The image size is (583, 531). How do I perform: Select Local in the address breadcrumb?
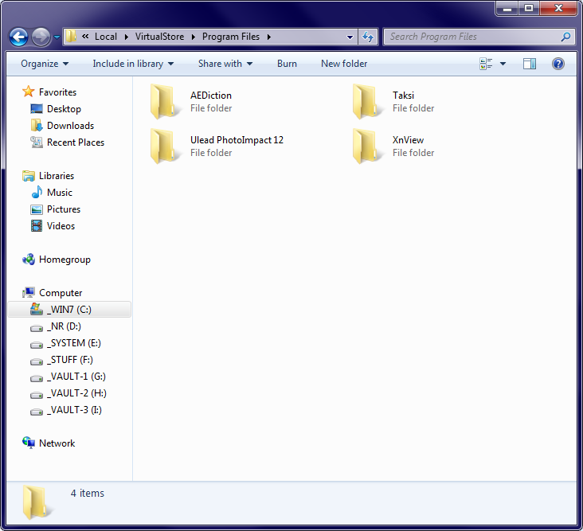(x=106, y=37)
